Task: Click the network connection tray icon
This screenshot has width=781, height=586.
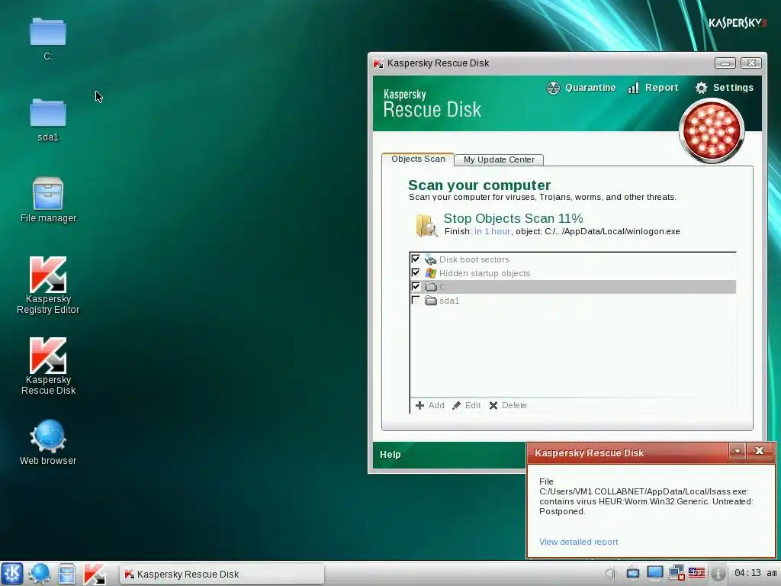Action: [x=677, y=573]
